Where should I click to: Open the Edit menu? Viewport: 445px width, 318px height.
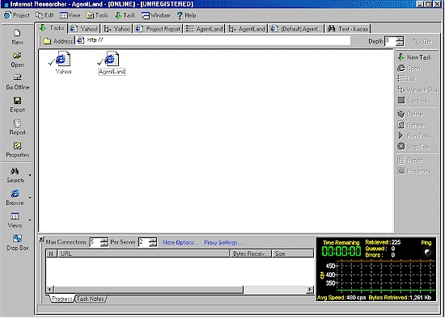(44, 15)
